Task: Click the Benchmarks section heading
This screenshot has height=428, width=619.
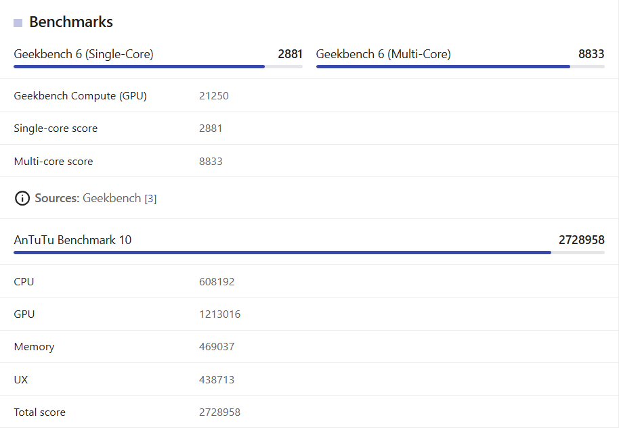Action: (x=71, y=22)
